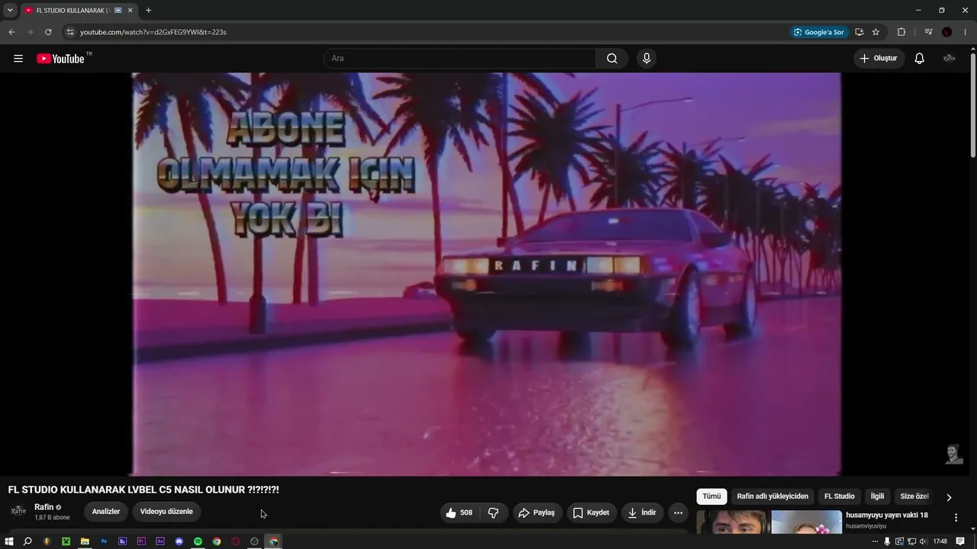Open the husamyuyu recommended video thumbnail
Image resolution: width=977 pixels, height=549 pixels.
tap(769, 522)
